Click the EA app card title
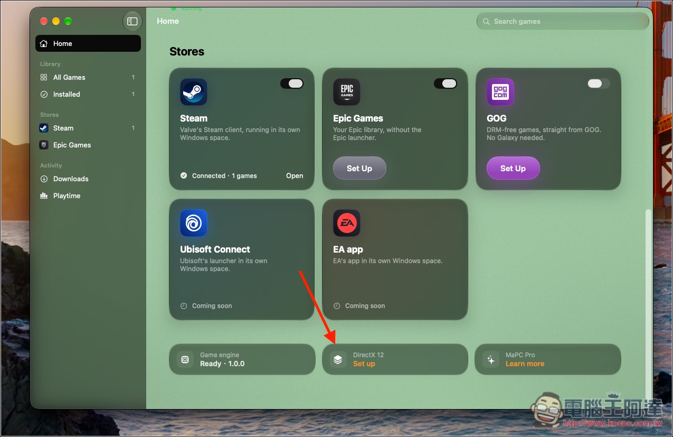The width and height of the screenshot is (673, 437). point(348,249)
